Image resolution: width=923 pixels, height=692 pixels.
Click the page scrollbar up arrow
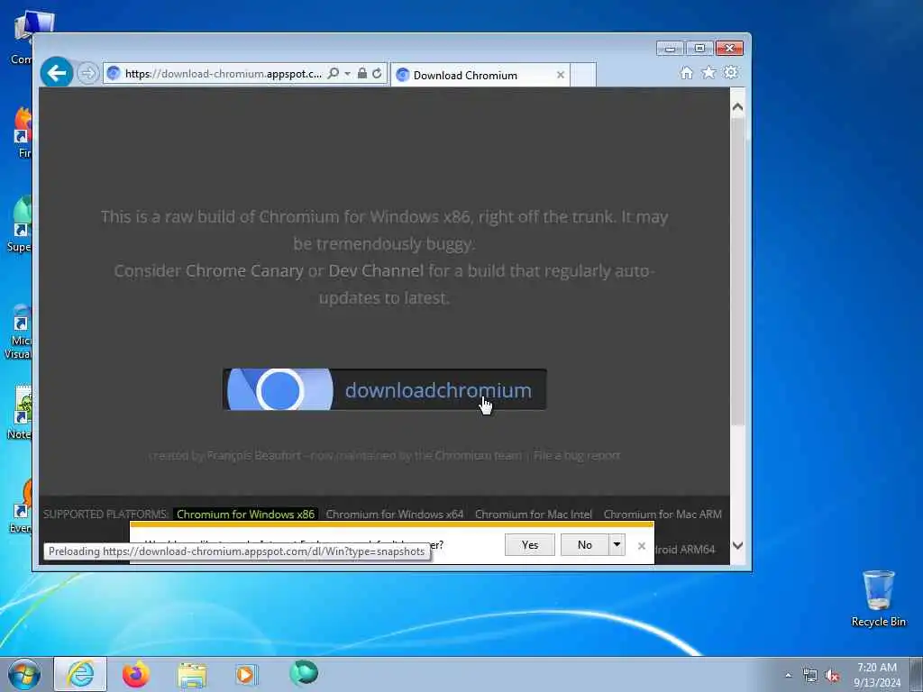737,107
